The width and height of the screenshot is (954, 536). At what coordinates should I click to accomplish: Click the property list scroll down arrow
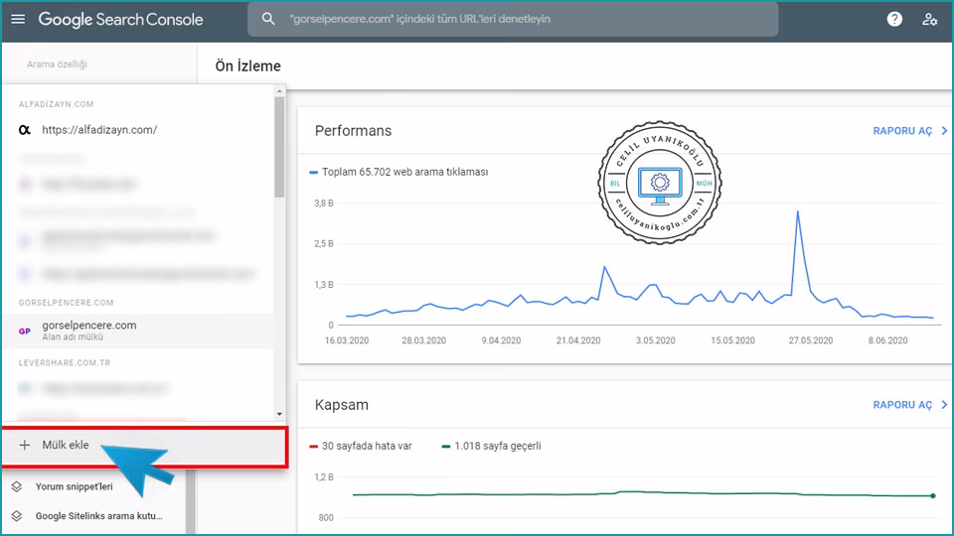279,414
